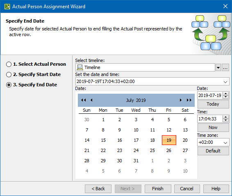Click the Sat column header
The height and width of the screenshot is (196, 232).
[x=185, y=110]
